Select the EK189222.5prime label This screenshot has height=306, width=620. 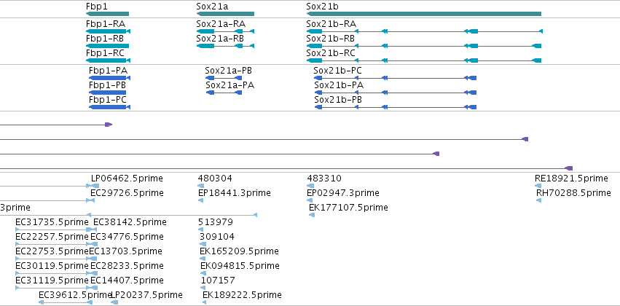coord(242,295)
